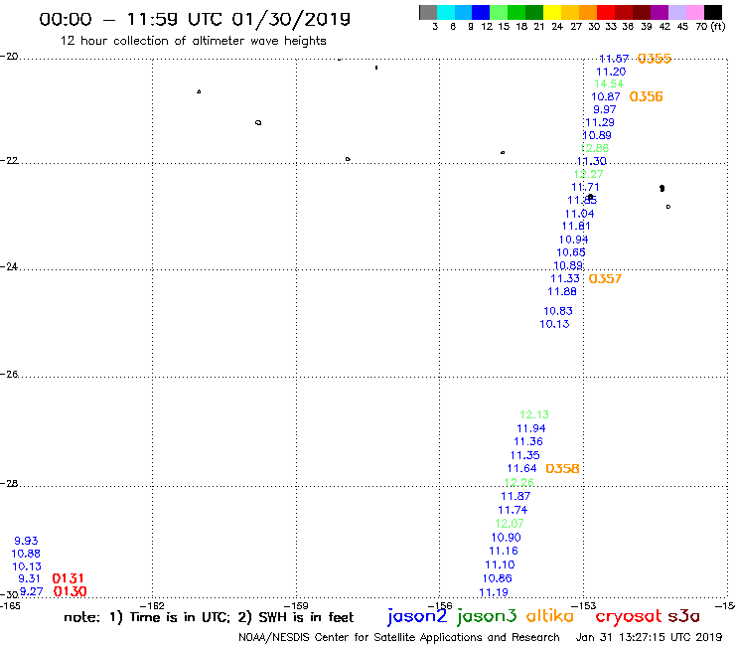Click the wave height value 9.97
This screenshot has height=646, width=735.
click(x=604, y=109)
